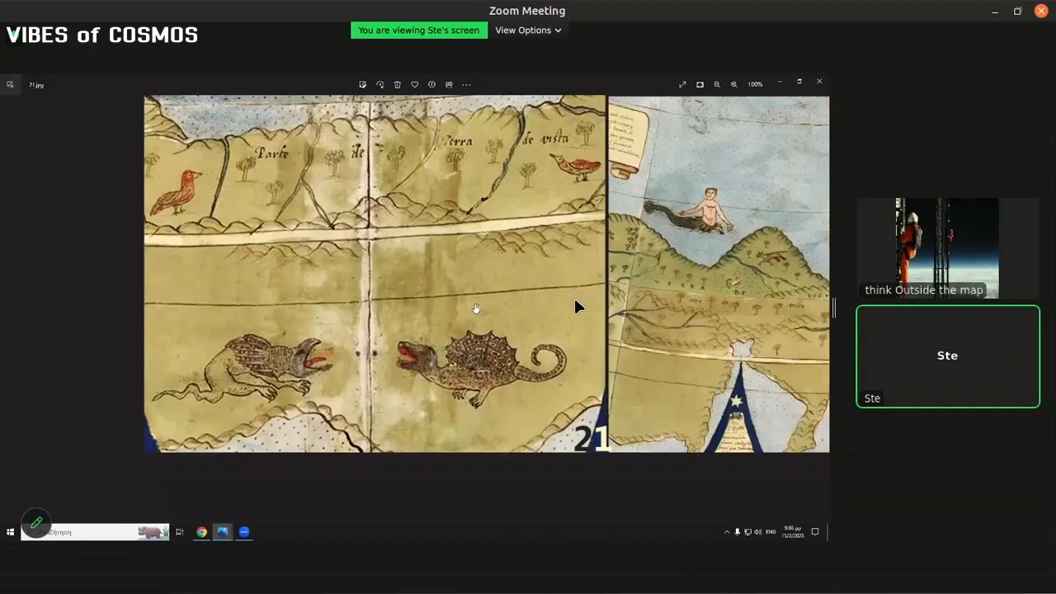Open the annotation pencil tool
This screenshot has height=594, width=1056.
[36, 522]
